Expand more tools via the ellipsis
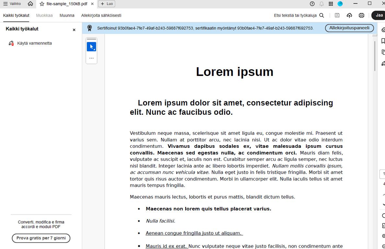385x249 pixels. [x=91, y=58]
